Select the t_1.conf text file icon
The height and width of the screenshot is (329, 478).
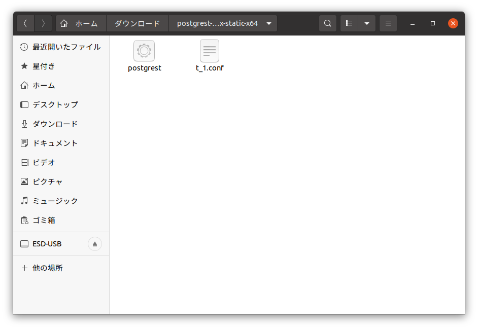click(210, 51)
